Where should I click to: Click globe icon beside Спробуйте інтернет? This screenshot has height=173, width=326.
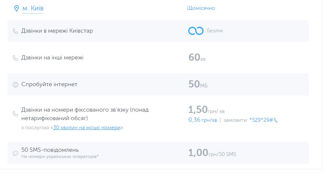click(x=15, y=85)
